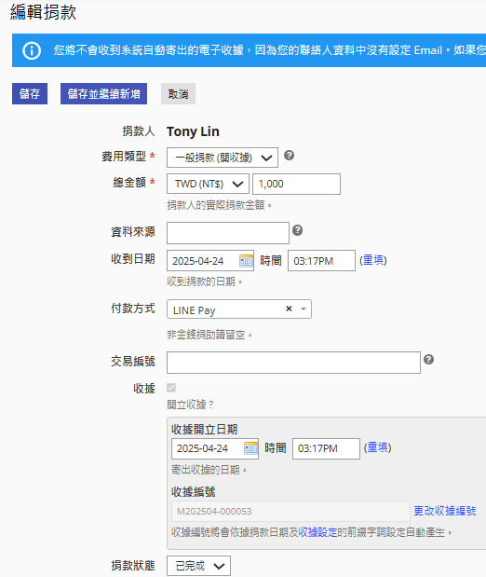Expand the 捐款狀態 已完成 dropdown
This screenshot has width=486, height=577.
click(x=199, y=566)
